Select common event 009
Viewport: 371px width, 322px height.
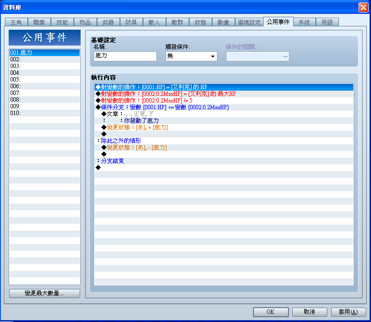pos(45,106)
